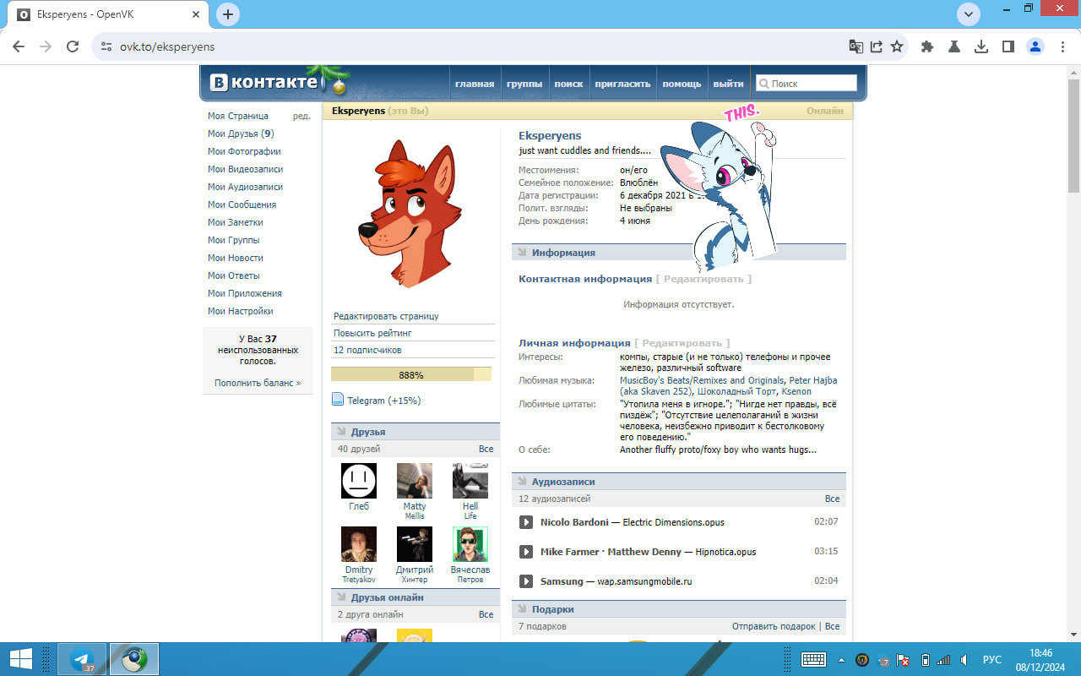1081x676 pixels.
Task: Open Telegram from the Windows taskbar
Action: (x=82, y=659)
